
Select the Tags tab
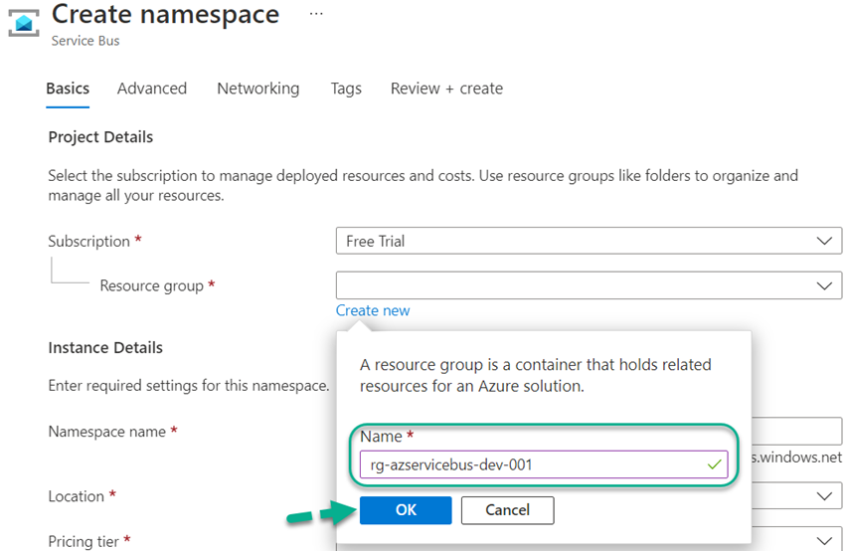[346, 89]
